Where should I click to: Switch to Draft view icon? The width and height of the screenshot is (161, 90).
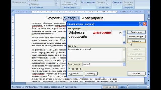tap(116, 87)
